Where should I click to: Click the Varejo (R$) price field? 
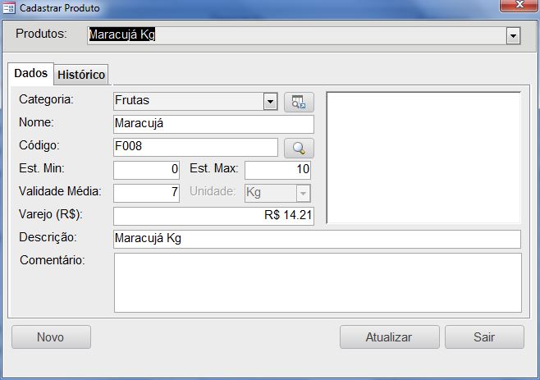tap(213, 216)
